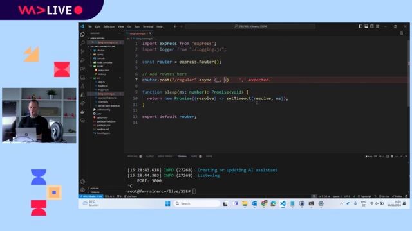
Task: Click Prettier in the status bar
Action: click(x=397, y=196)
